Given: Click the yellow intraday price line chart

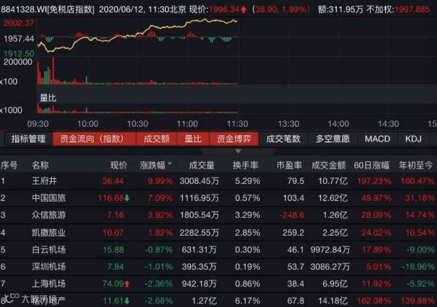Looking at the screenshot, I should click(x=138, y=35).
